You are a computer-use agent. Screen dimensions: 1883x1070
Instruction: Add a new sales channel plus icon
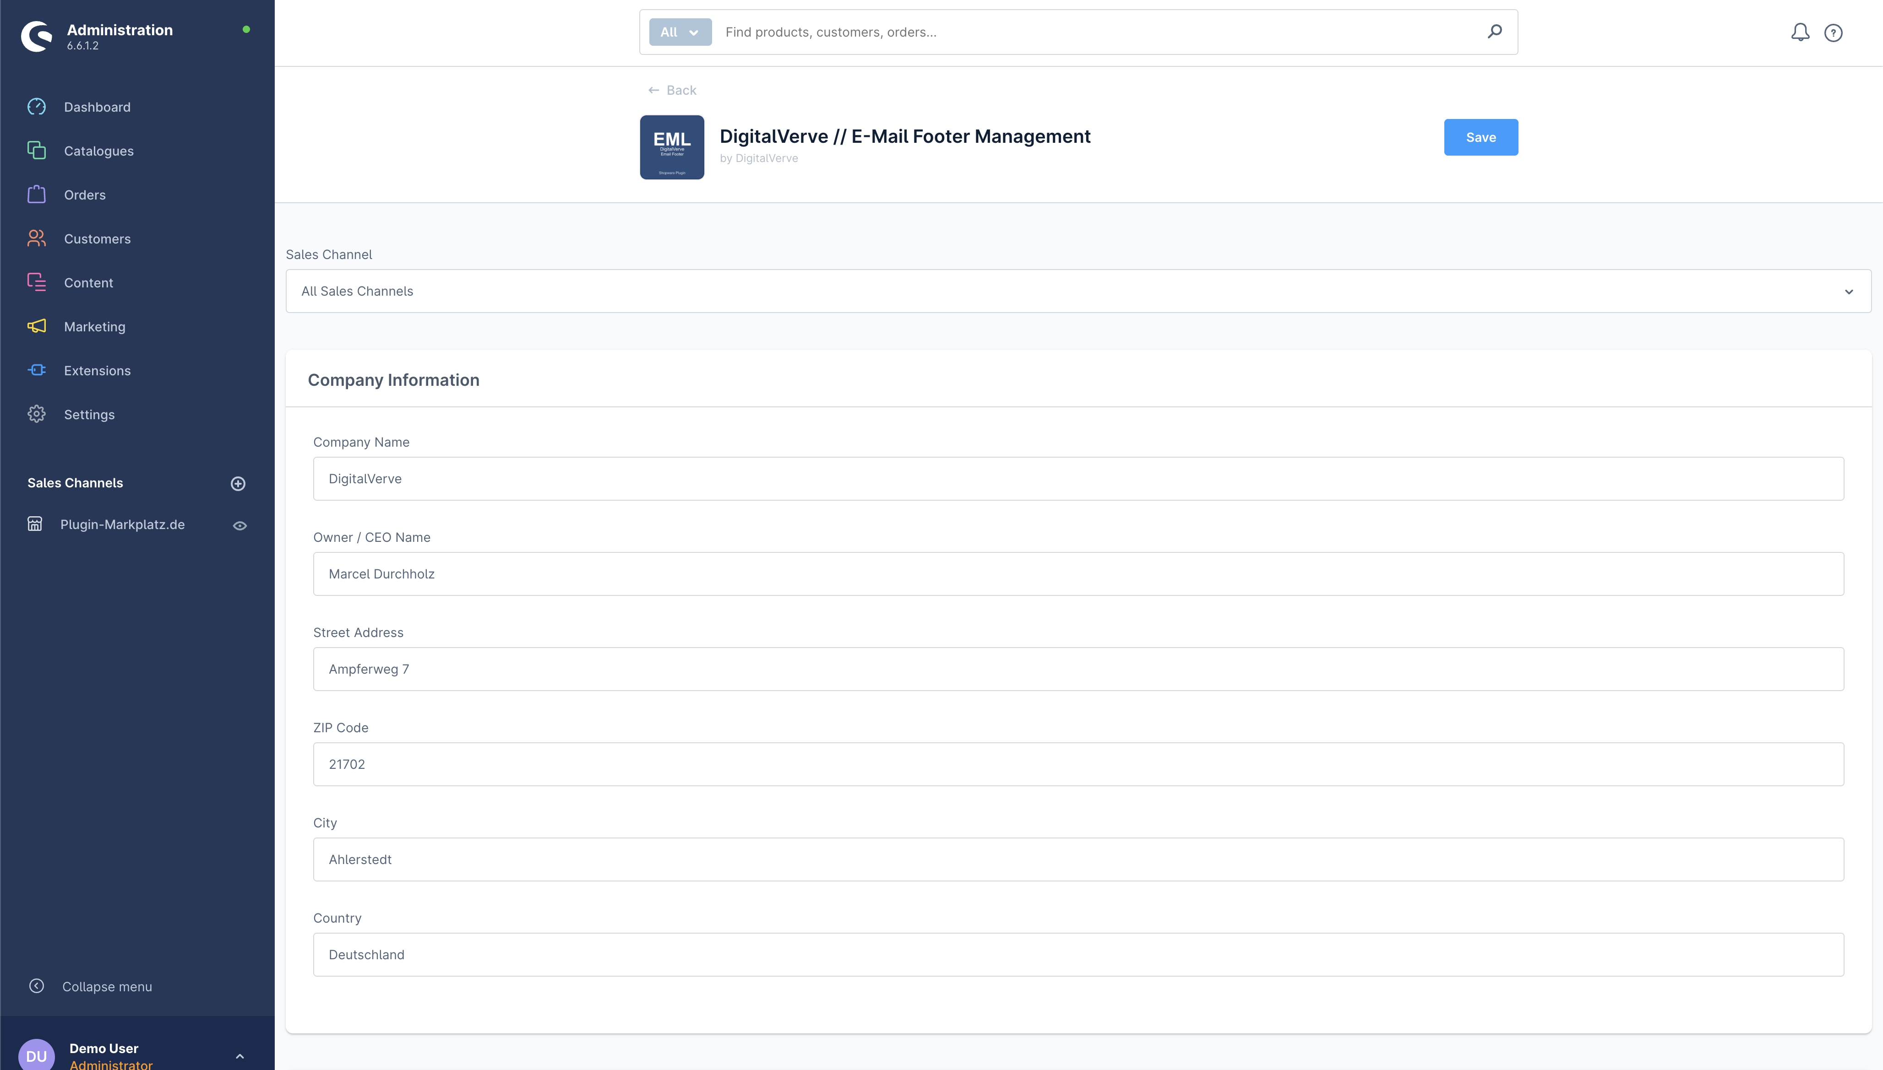tap(238, 484)
